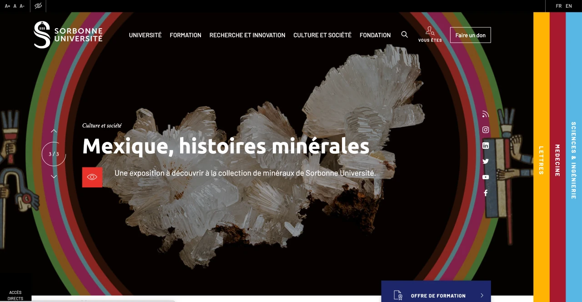Open the blue Sciences & Ingénierie band

[574, 157]
